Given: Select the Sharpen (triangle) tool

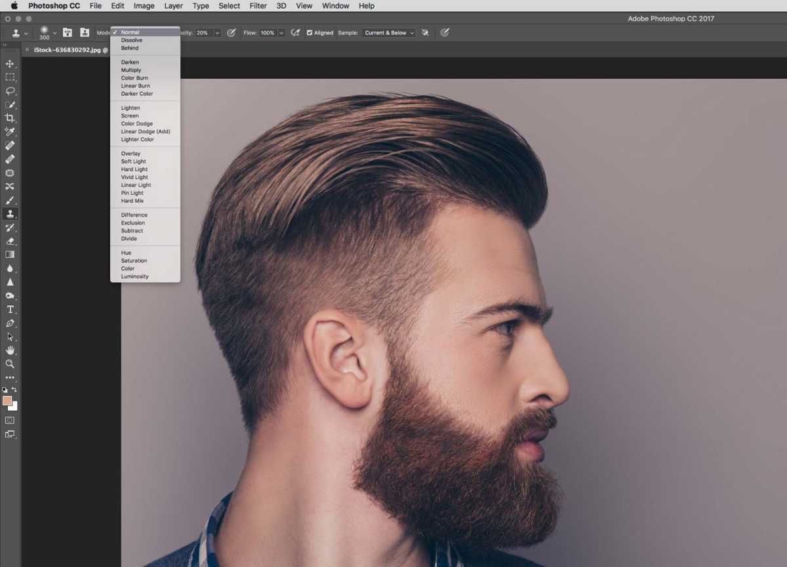Looking at the screenshot, I should click(10, 282).
